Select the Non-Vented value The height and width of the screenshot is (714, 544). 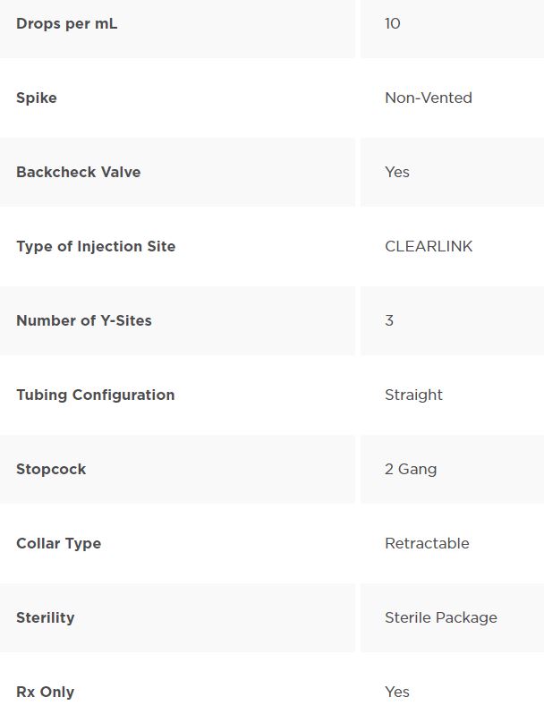tap(428, 98)
